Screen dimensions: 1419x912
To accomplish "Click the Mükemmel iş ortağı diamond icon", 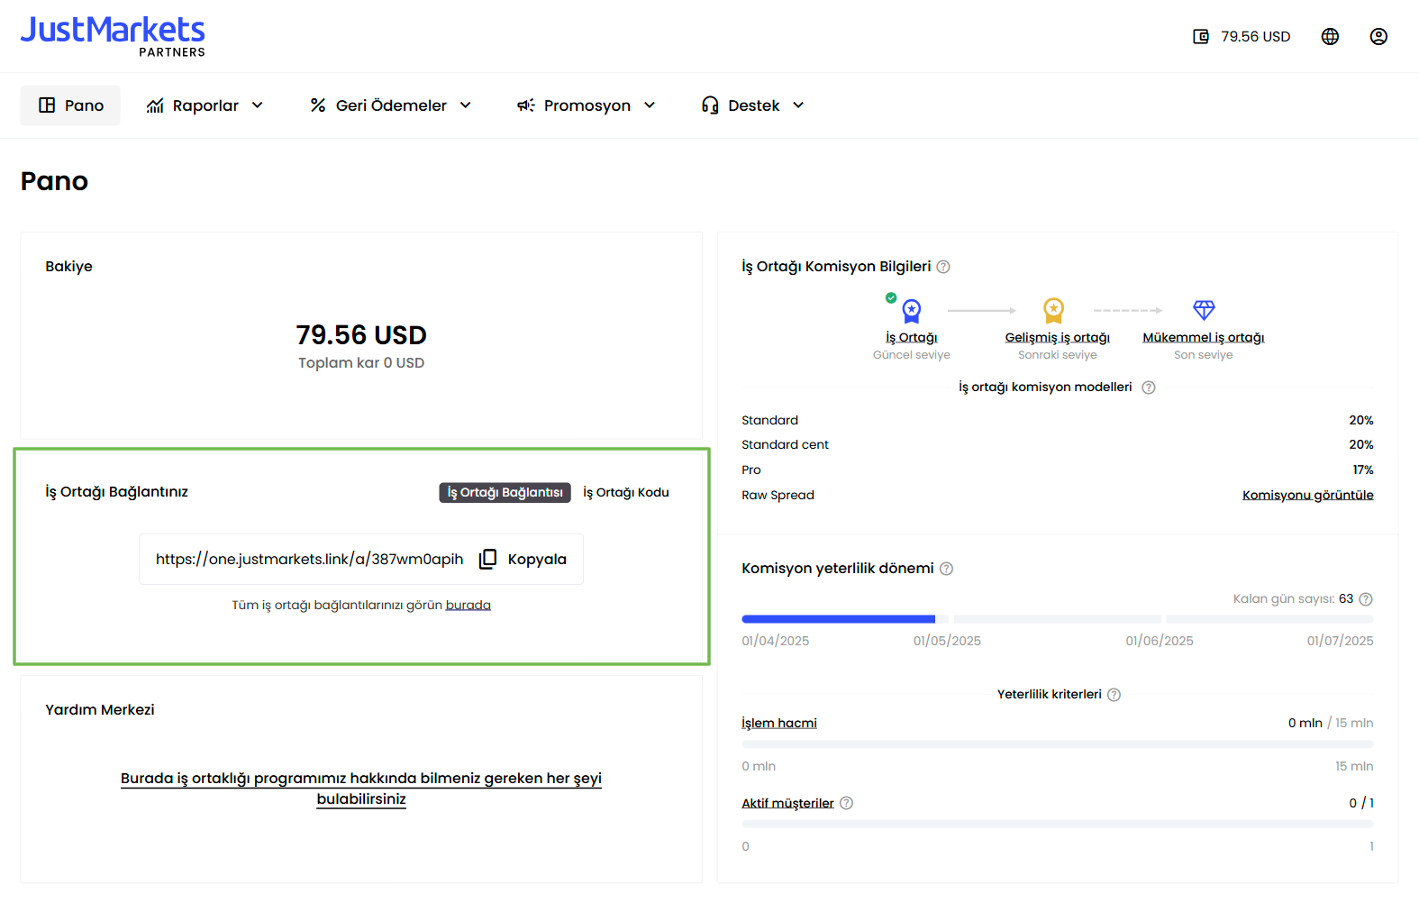I will coord(1204,310).
